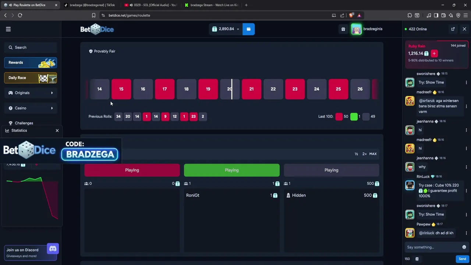
Task: Click previous roll number 9
Action: (x=165, y=116)
